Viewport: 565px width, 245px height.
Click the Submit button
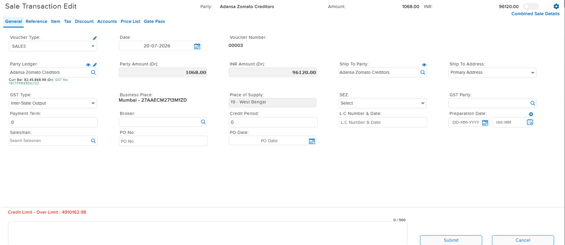coord(451,240)
